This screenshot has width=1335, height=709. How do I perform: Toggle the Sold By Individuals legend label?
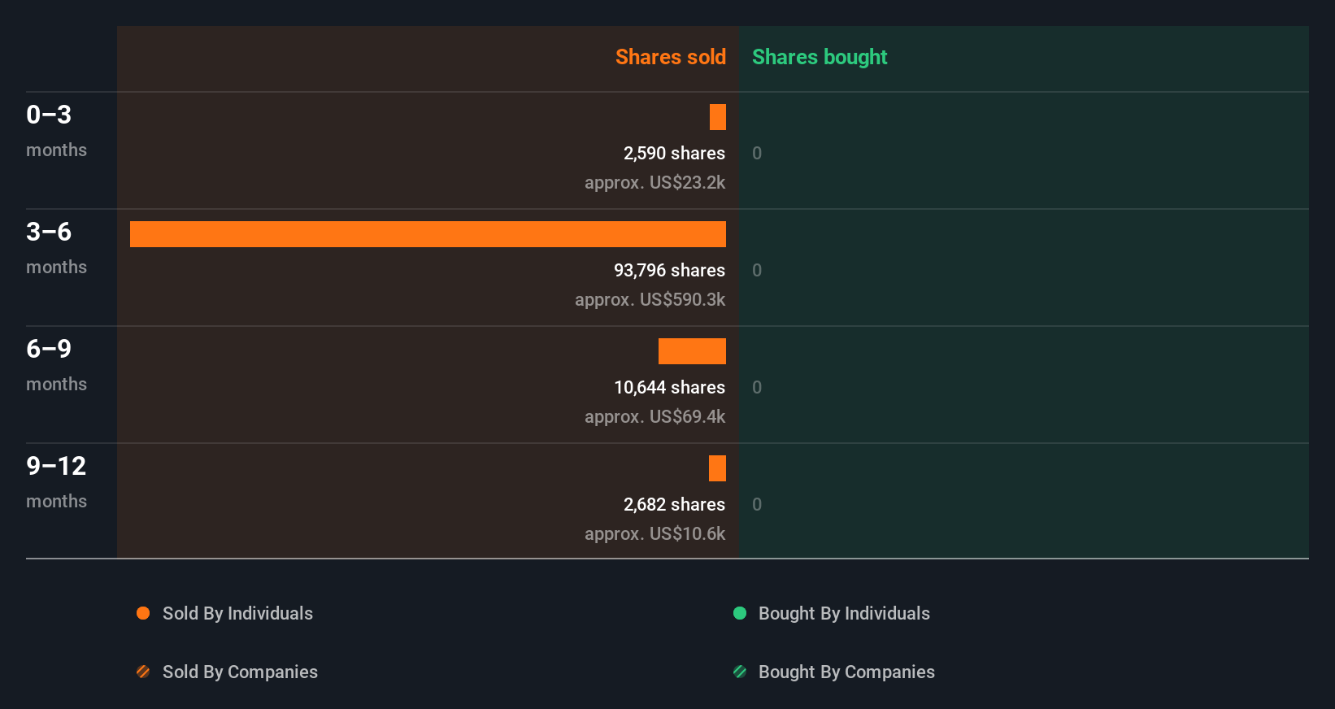(237, 613)
